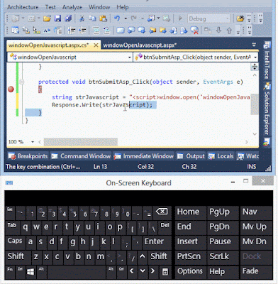Viewport: 278px width, 284px height.
Task: Expand the btnSubmitAsp_Click member dropdown
Action: point(255,58)
